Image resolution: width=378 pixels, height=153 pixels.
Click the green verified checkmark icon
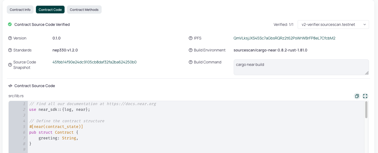[10, 25]
